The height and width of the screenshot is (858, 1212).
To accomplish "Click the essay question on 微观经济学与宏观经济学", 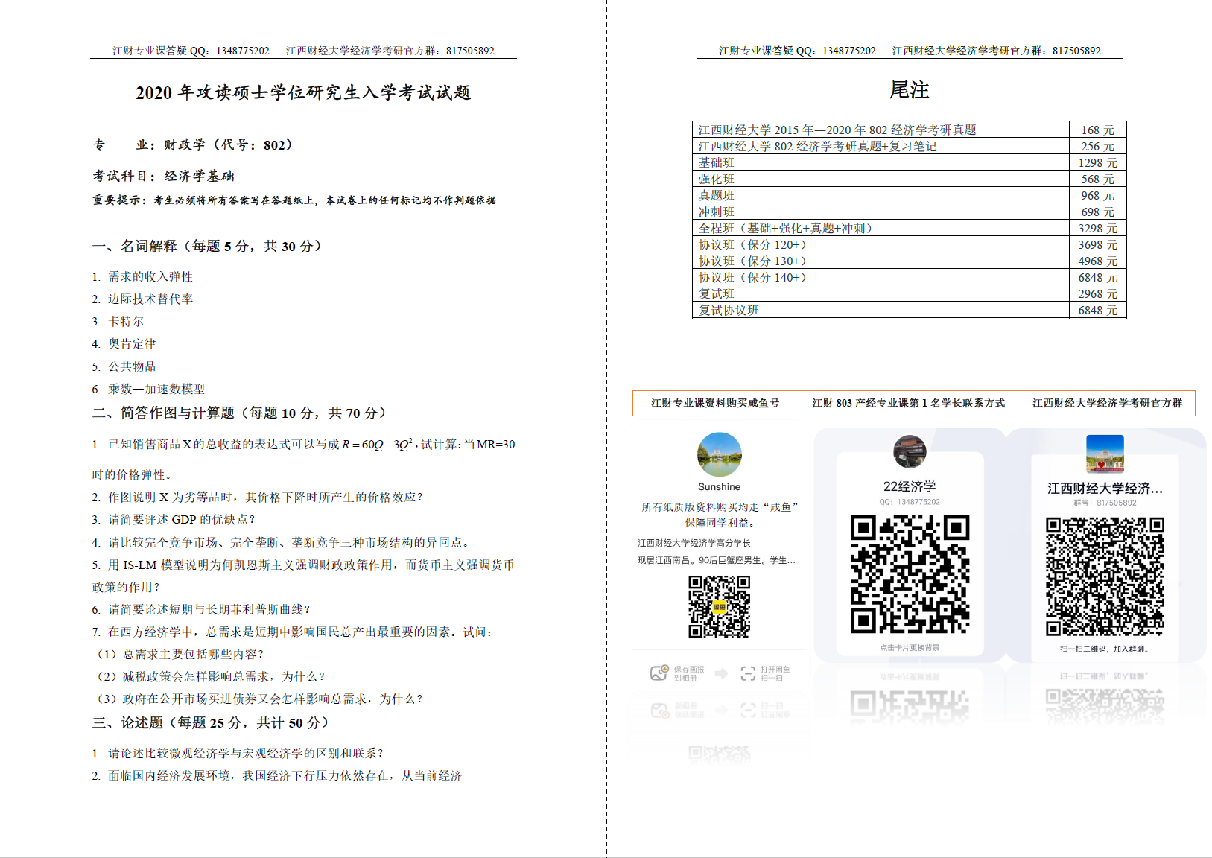I will (246, 753).
